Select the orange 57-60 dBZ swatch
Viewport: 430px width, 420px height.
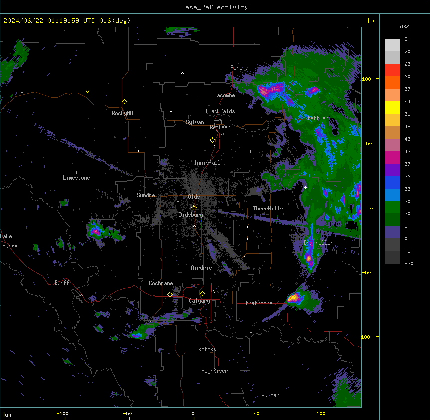(392, 82)
